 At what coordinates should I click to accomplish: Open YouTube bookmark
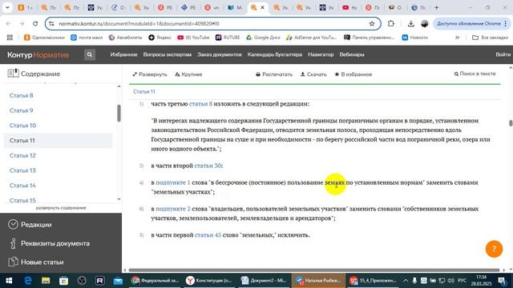pos(193,38)
